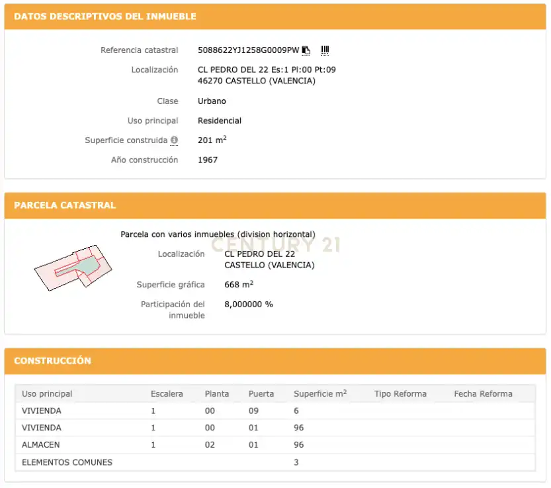Select the Uso principal value Residencial
The image size is (551, 488).
(x=220, y=121)
